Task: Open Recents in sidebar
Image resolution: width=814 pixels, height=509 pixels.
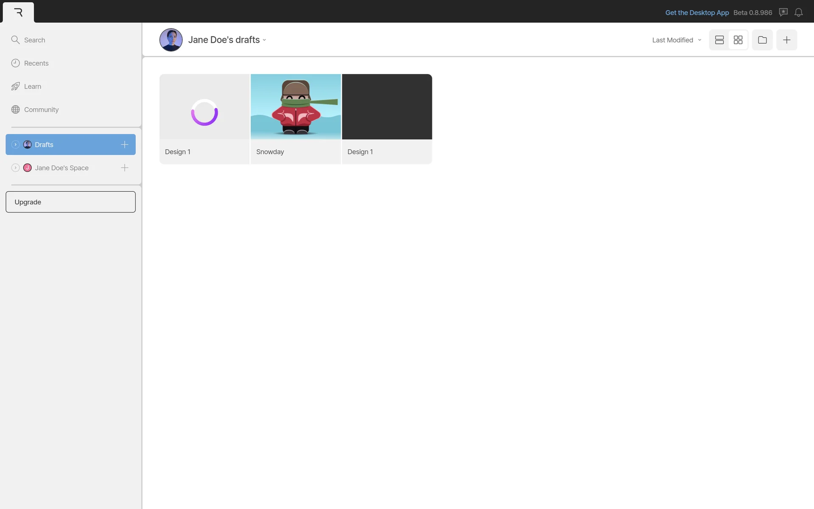Action: click(36, 63)
